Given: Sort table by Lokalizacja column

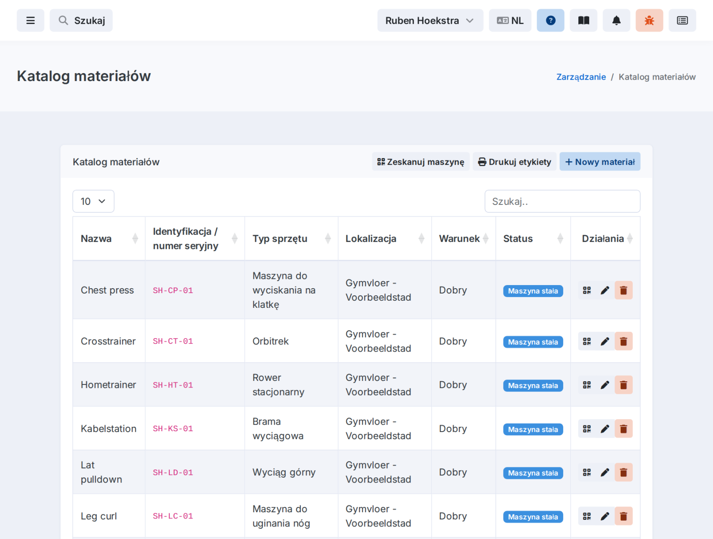Looking at the screenshot, I should pyautogui.click(x=385, y=239).
